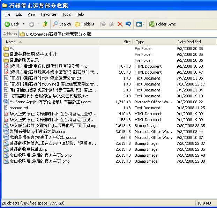Screen dimensions: 217x208
Task: Select the 最后关服截图 坚持10小时 folder icon
Action: tap(6, 54)
